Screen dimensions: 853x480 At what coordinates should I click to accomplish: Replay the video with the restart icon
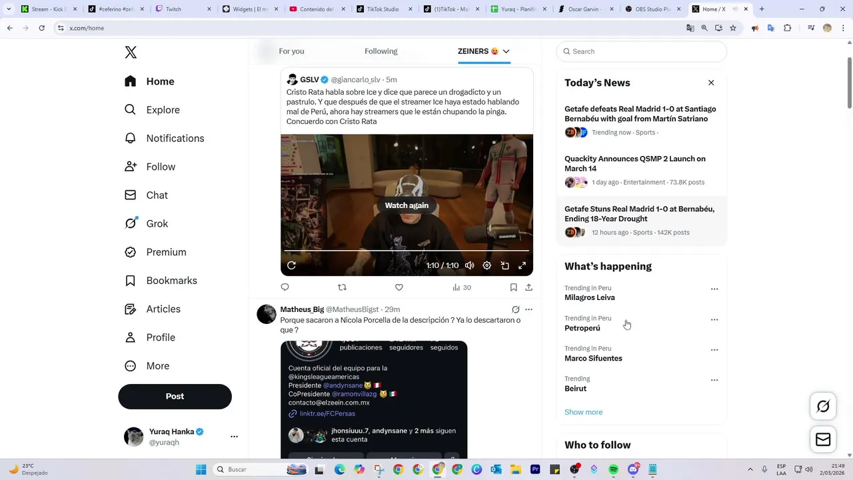pos(291,265)
